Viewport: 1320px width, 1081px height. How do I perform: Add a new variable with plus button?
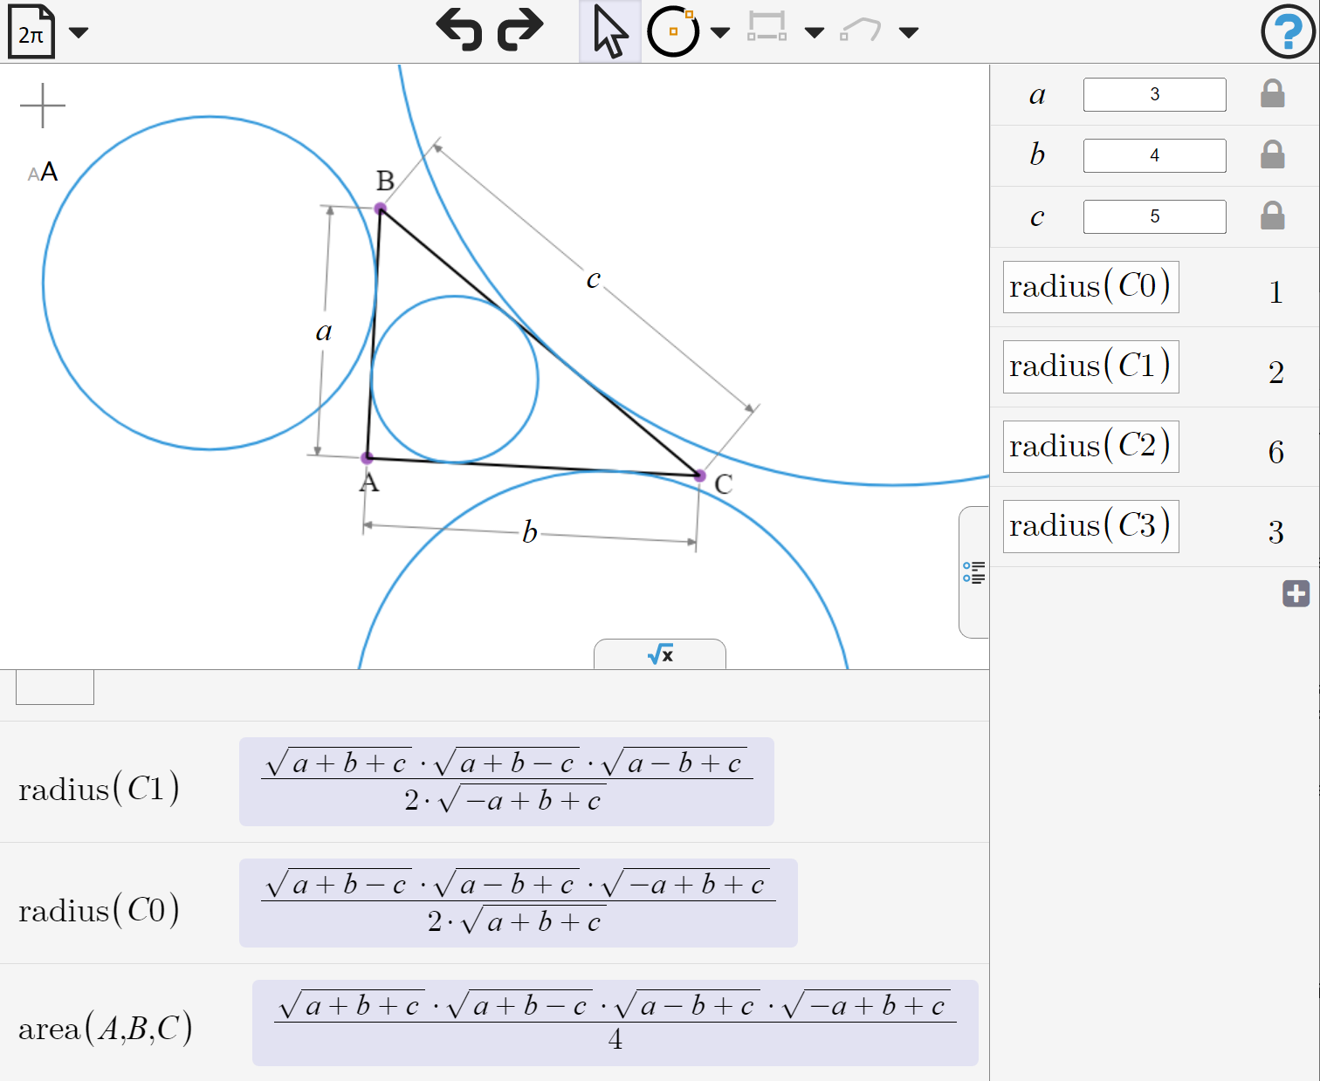(x=1296, y=593)
